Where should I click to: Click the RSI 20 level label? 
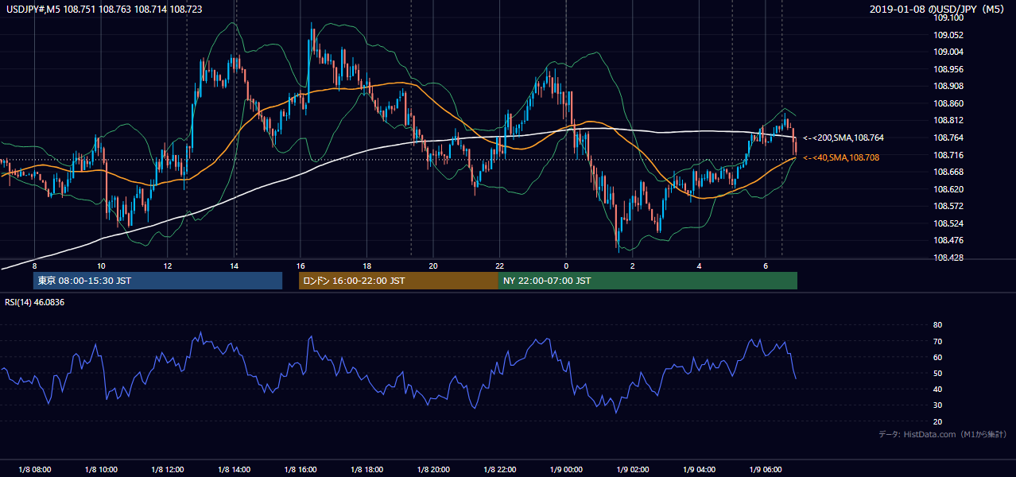(937, 421)
